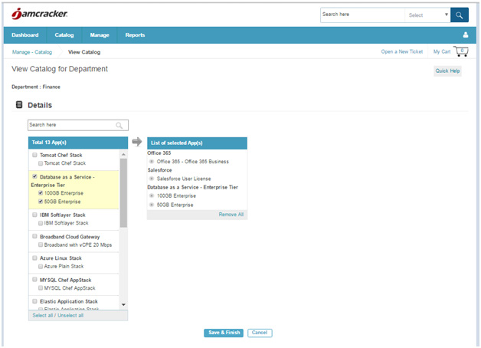Image resolution: width=481 pixels, height=348 pixels.
Task: Remove selected 50GB Enterprise via its icon
Action: click(x=151, y=205)
